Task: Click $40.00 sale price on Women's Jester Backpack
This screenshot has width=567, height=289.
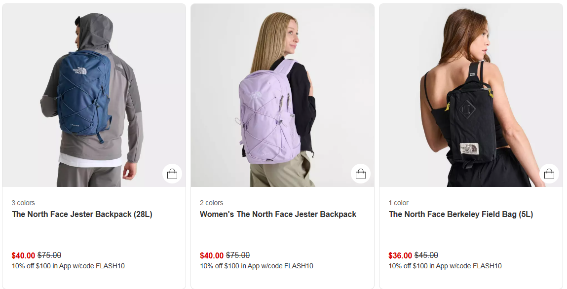Action: 212,255
